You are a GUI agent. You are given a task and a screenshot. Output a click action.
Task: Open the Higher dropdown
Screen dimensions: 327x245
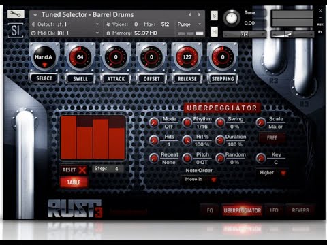[272, 173]
